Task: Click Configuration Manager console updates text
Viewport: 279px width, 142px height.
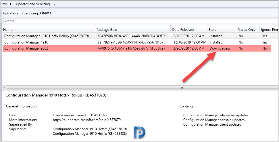Action: pos(214,120)
